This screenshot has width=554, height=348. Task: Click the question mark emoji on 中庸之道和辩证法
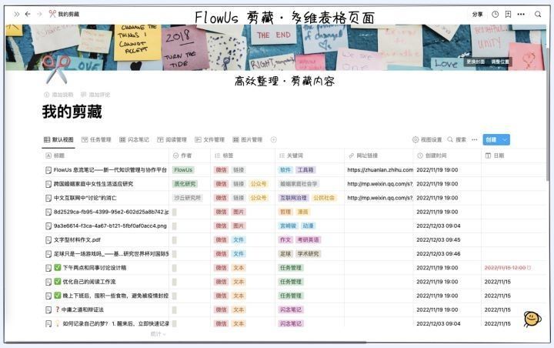pos(57,310)
